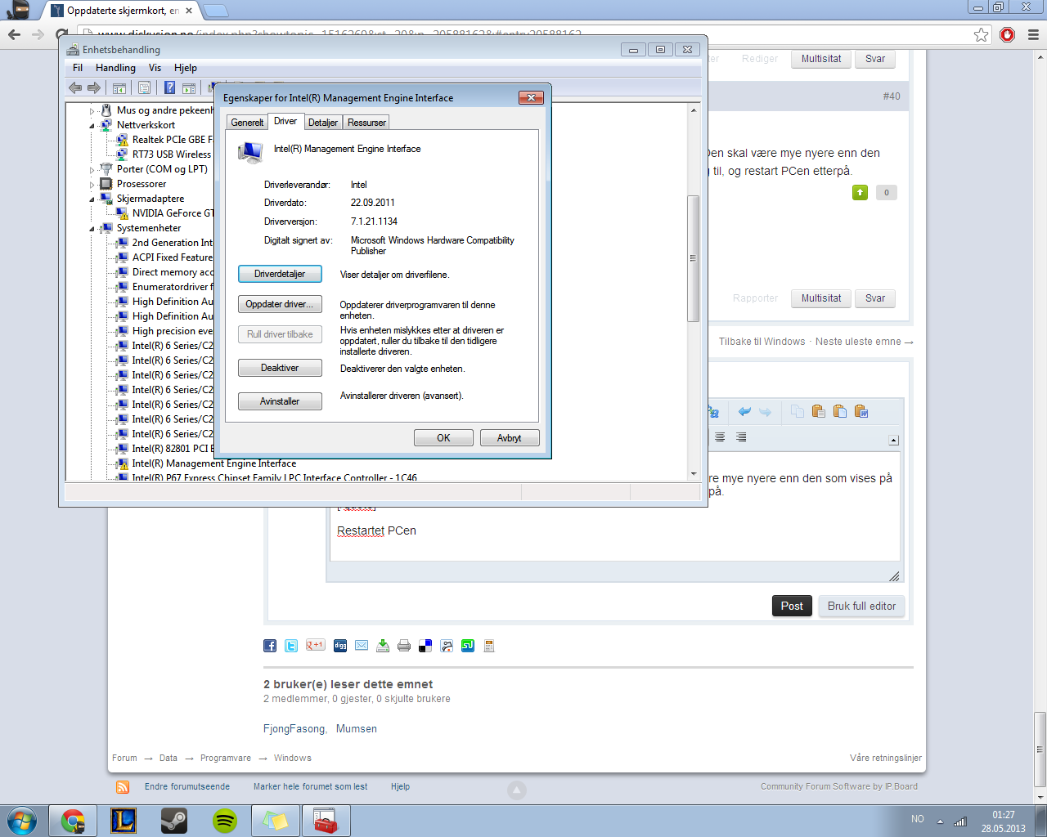This screenshot has width=1047, height=837.
Task: Expand the Porter (COM og LPT) node
Action: click(92, 170)
